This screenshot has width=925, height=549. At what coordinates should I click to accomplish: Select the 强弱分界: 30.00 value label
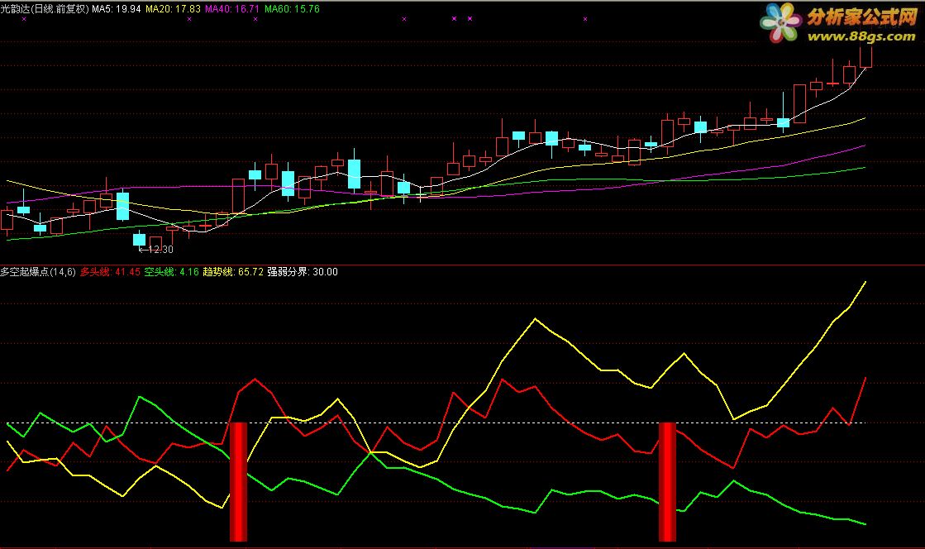(x=303, y=272)
